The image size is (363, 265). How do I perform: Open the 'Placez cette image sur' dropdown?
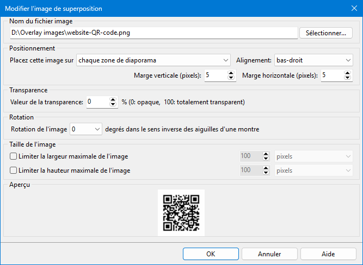(x=153, y=60)
